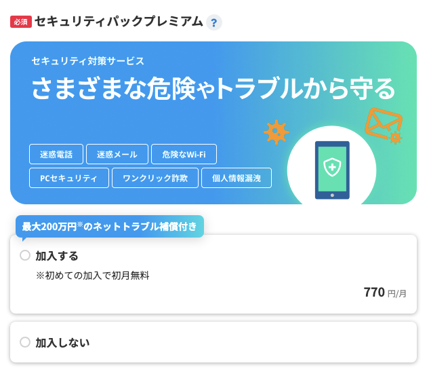
Task: Click the ワンクリック詐欺 tag
Action: [155, 178]
